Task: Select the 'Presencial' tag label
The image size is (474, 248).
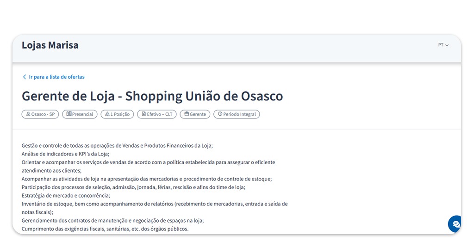Action: coord(82,114)
